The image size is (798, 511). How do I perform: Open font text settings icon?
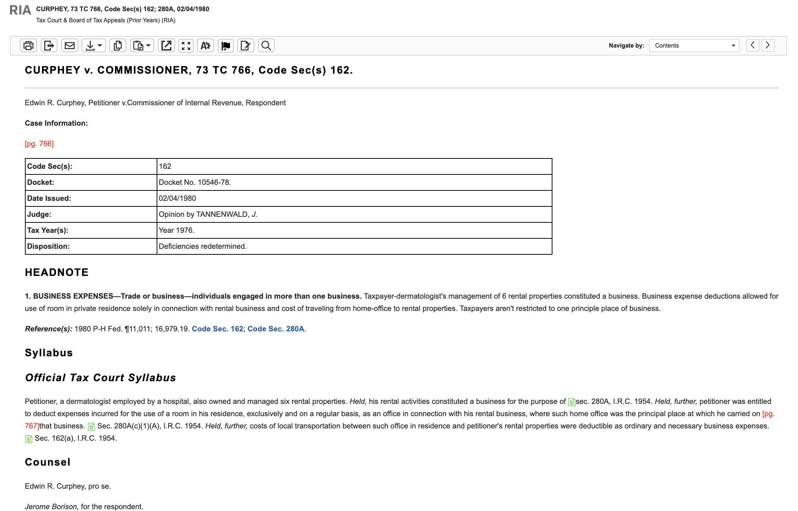[x=205, y=45]
